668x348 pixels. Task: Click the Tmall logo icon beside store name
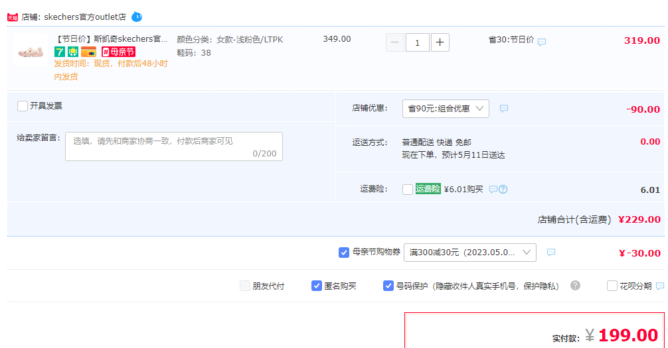[13, 17]
